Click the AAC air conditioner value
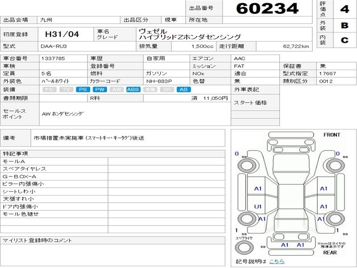This screenshot has width=357, height=268. [x=240, y=59]
